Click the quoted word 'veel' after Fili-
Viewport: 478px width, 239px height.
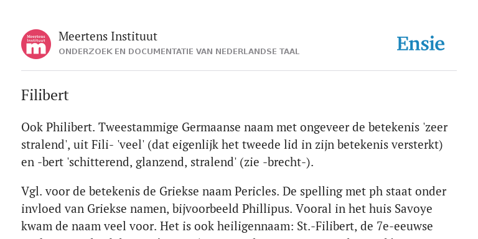pos(130,145)
